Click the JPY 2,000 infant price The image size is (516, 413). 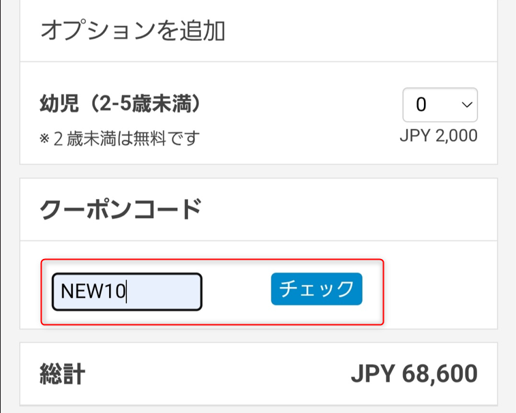point(438,136)
